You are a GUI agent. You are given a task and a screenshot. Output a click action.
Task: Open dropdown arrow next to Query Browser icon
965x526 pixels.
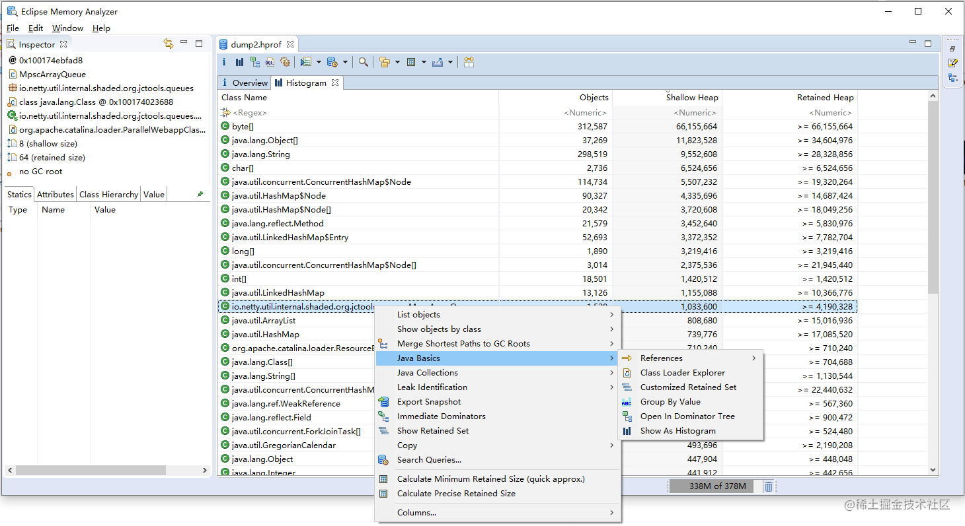click(x=346, y=63)
